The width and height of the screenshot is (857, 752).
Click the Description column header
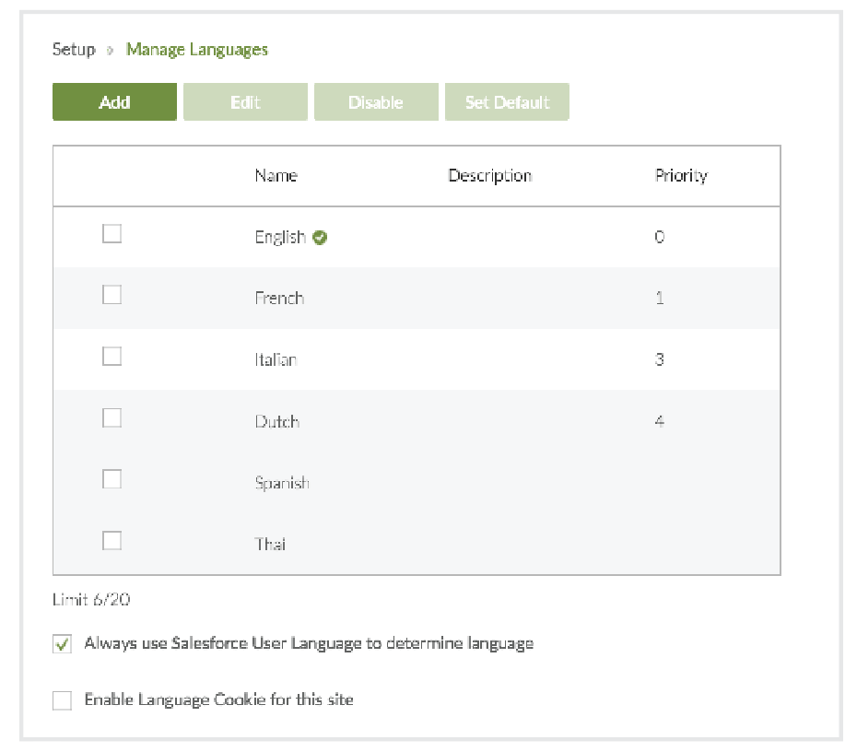coord(489,175)
